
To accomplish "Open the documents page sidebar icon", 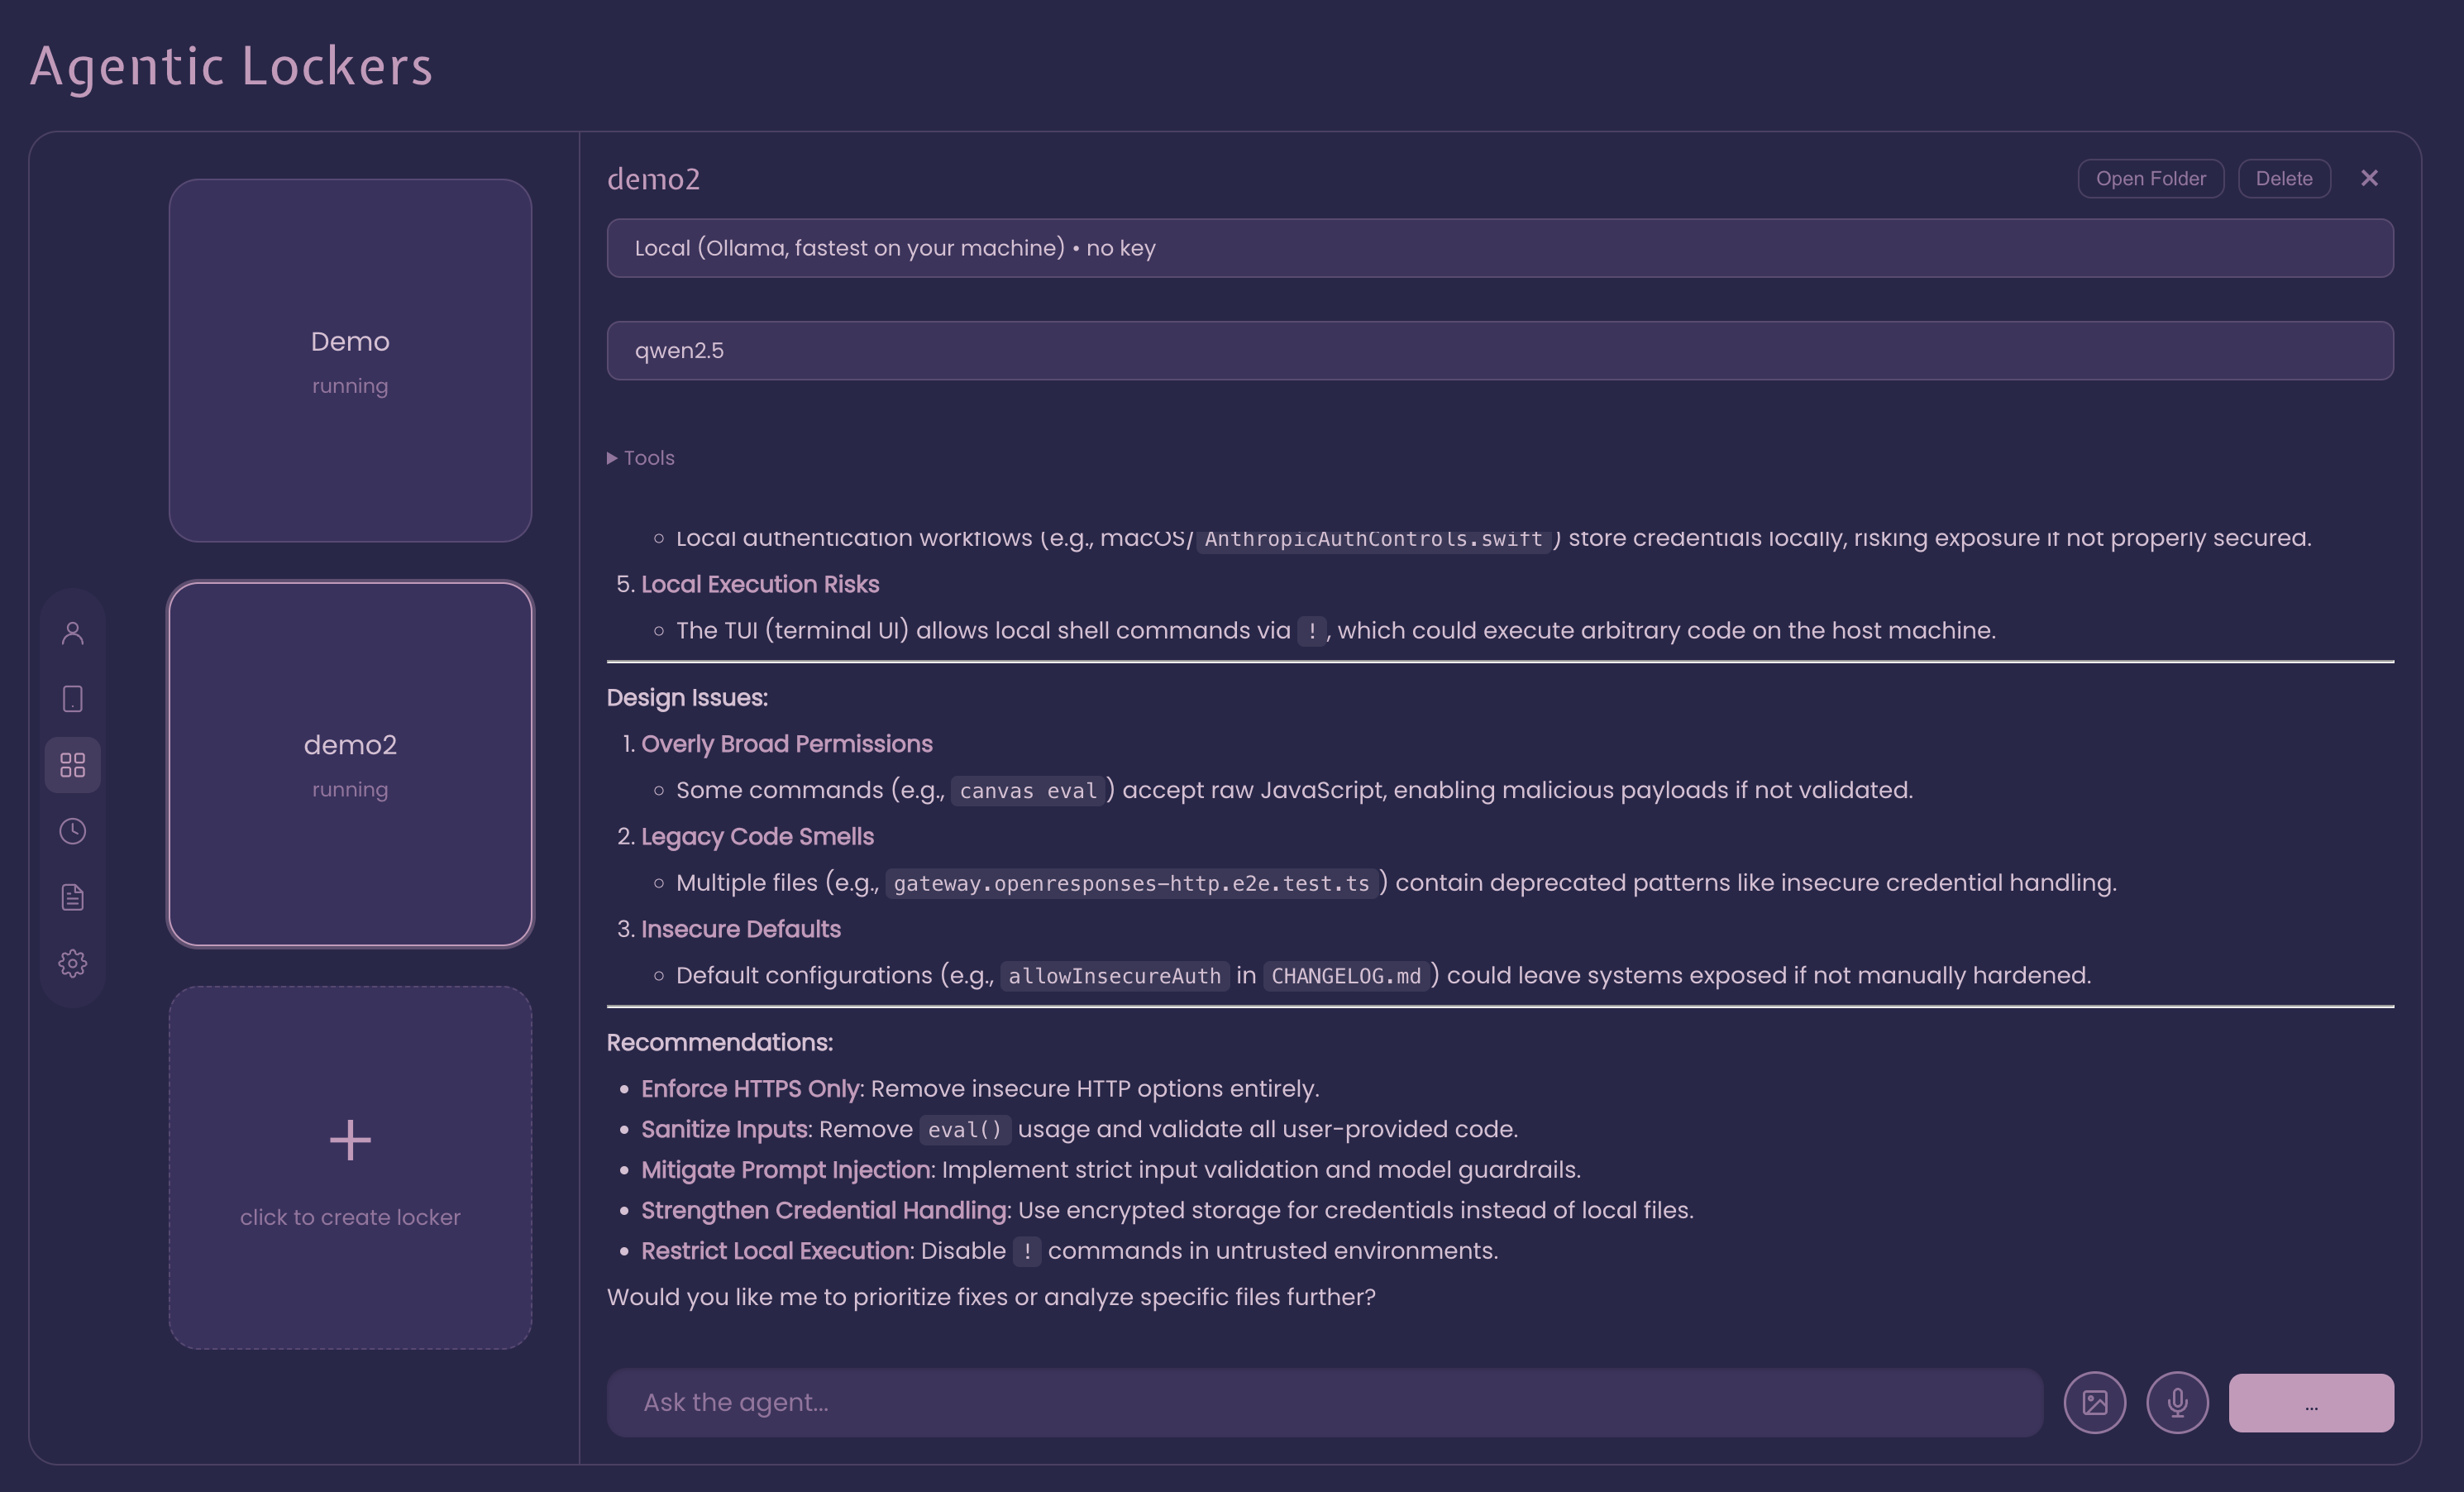I will [72, 897].
